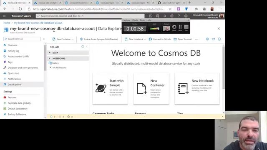The height and width of the screenshot is (150, 267).
Task: Open the toolbar overflow ellipsis menu
Action: 196,39
